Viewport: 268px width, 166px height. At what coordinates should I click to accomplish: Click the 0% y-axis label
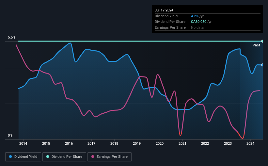tap(10, 135)
